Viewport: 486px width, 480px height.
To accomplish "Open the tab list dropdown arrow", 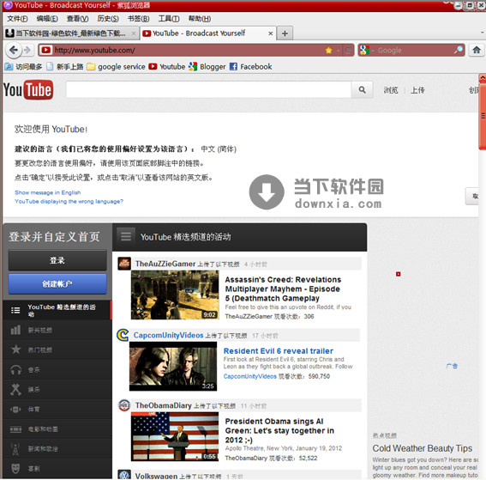I will (x=483, y=33).
